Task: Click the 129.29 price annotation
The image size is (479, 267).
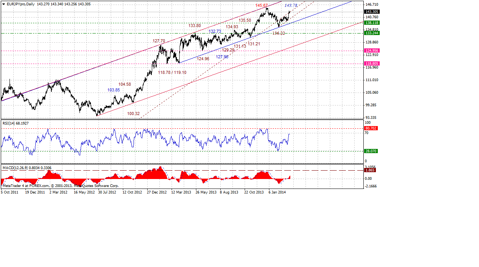Action: pyautogui.click(x=228, y=50)
